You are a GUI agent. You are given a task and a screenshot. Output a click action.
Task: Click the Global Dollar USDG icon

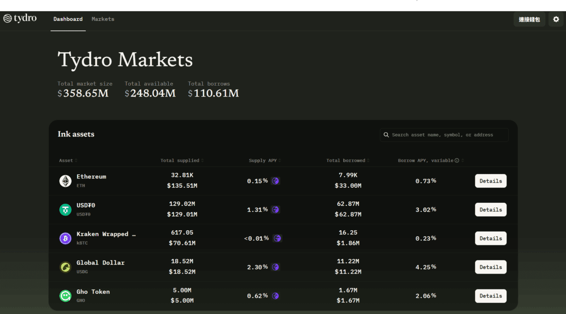click(x=65, y=267)
